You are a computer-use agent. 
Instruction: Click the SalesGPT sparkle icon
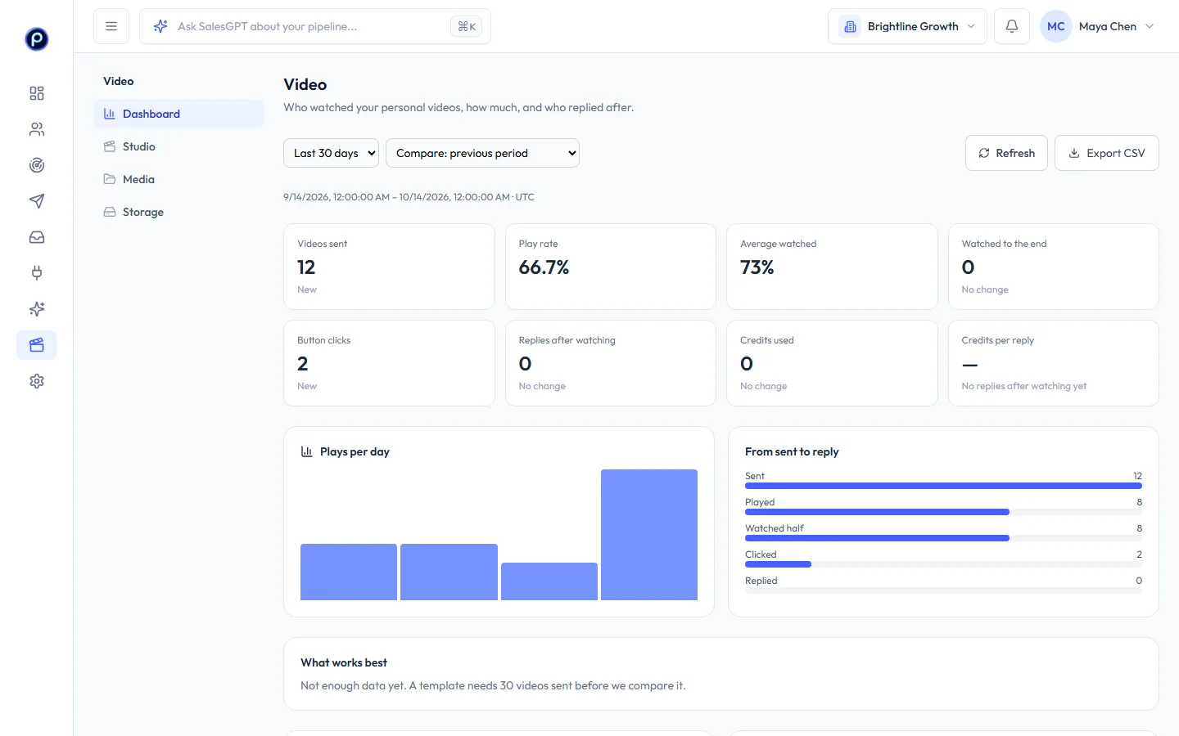click(160, 26)
